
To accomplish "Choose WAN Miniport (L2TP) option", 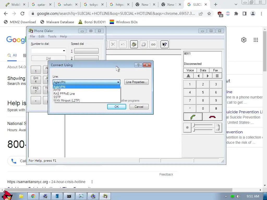I will (x=87, y=101).
